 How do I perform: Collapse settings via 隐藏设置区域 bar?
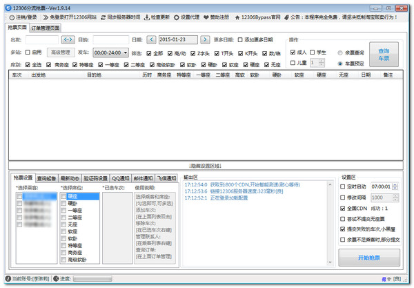[206, 166]
